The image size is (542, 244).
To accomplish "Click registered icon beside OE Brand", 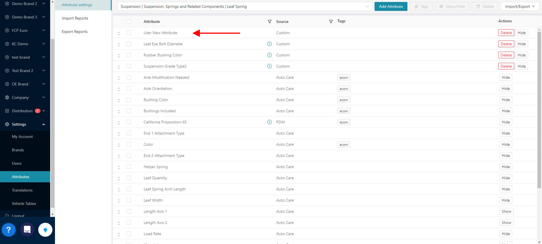I will pos(7,84).
